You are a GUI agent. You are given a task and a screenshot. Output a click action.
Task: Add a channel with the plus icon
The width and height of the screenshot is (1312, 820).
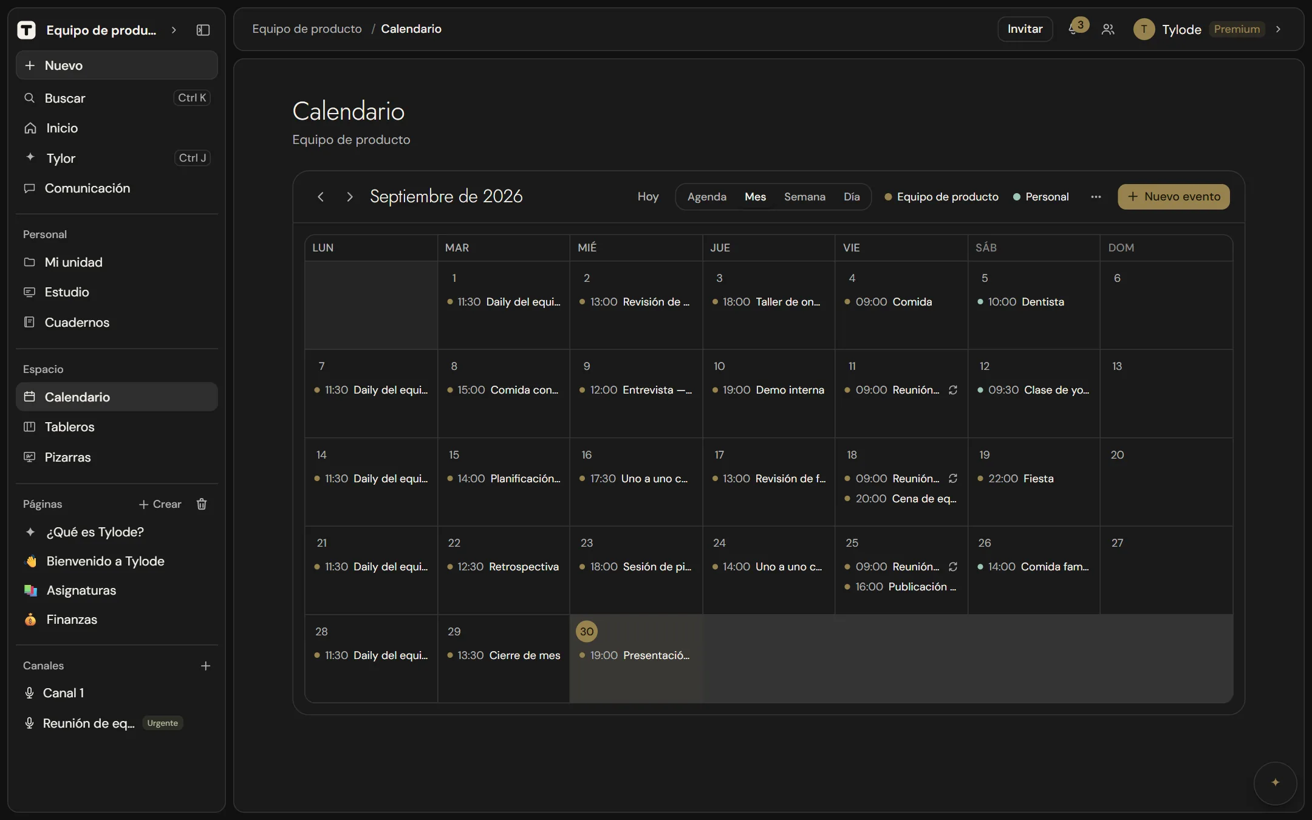pyautogui.click(x=205, y=666)
